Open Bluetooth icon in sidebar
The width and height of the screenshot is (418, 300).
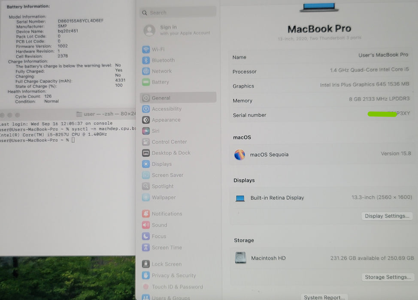point(146,60)
